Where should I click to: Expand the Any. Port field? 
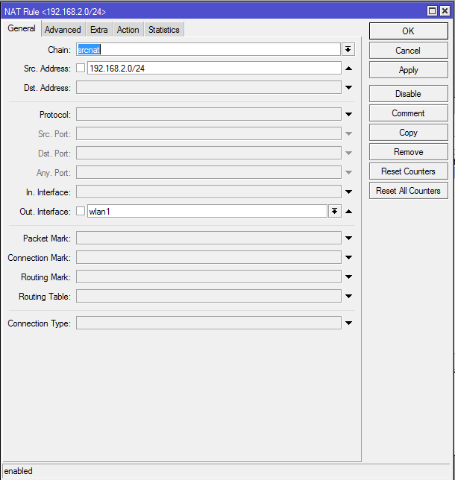click(x=348, y=172)
